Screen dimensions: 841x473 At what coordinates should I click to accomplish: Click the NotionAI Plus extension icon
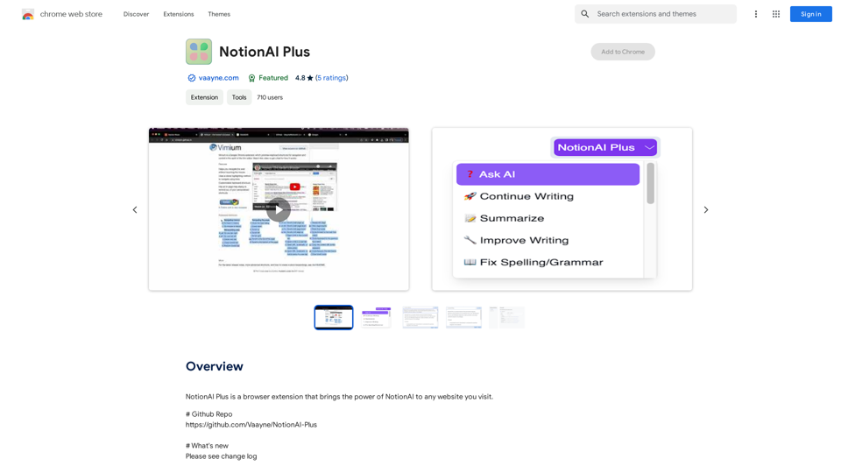(199, 52)
